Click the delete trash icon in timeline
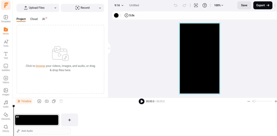This screenshot has height=136, width=277. [x=61, y=101]
